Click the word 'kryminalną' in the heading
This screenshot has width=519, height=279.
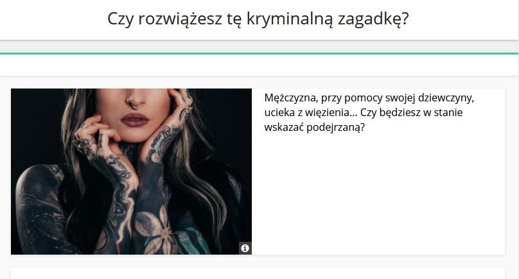point(289,19)
